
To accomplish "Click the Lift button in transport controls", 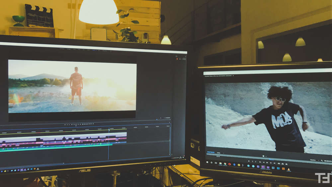I will [x=279, y=163].
